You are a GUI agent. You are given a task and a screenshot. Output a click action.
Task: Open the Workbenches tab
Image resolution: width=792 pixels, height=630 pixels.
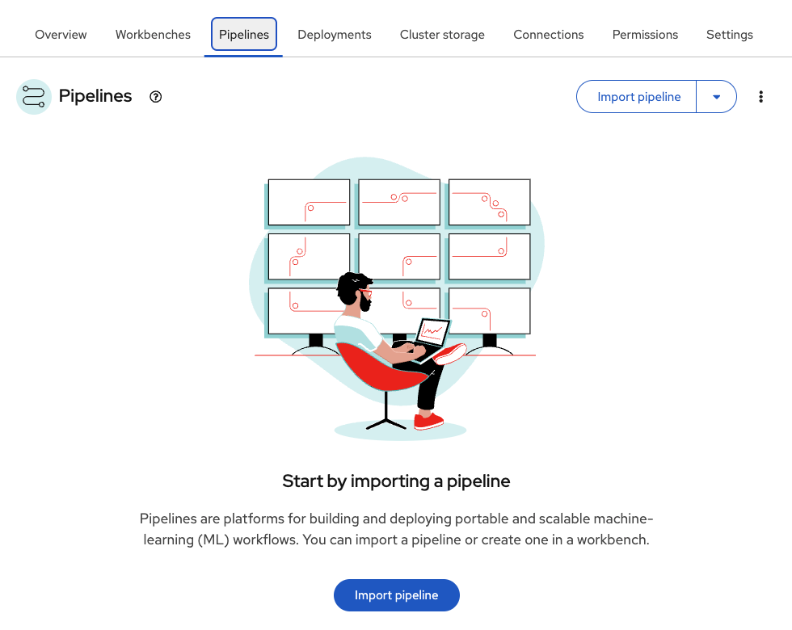pos(153,35)
